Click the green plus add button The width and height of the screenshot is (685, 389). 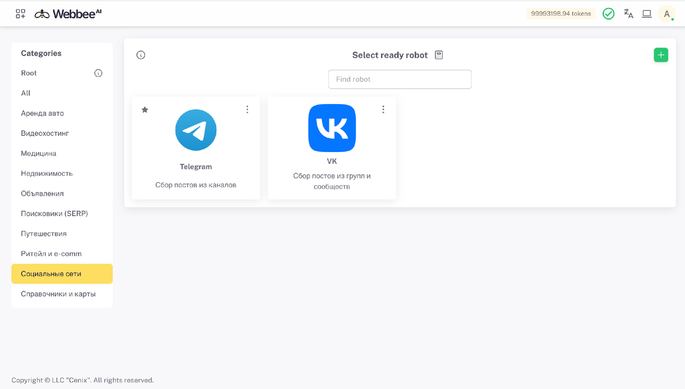[661, 55]
